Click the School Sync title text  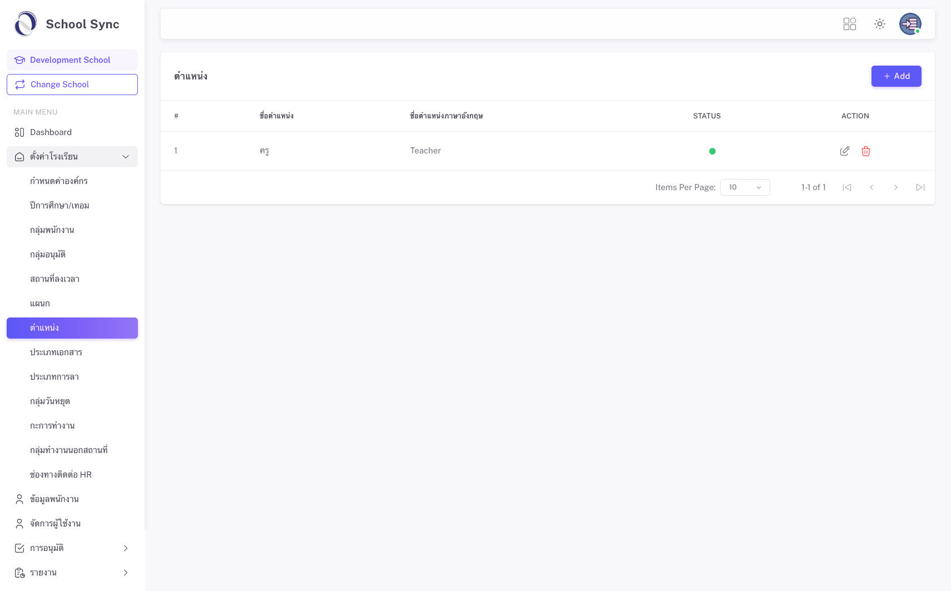coord(83,24)
